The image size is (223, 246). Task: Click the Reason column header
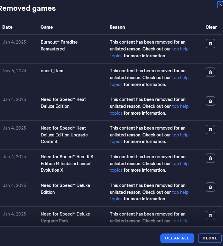click(x=117, y=27)
